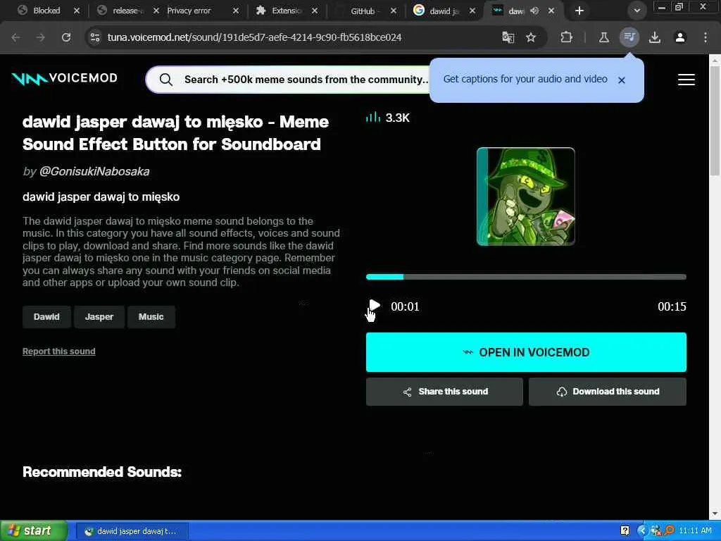Bookmark this page with star icon

point(531,37)
